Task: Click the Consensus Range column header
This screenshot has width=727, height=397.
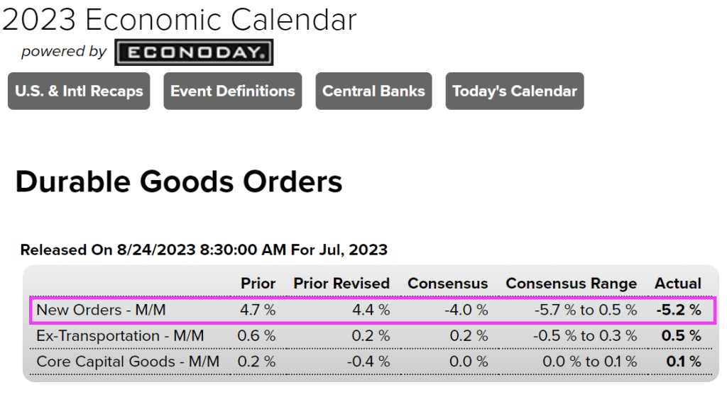Action: click(x=571, y=284)
